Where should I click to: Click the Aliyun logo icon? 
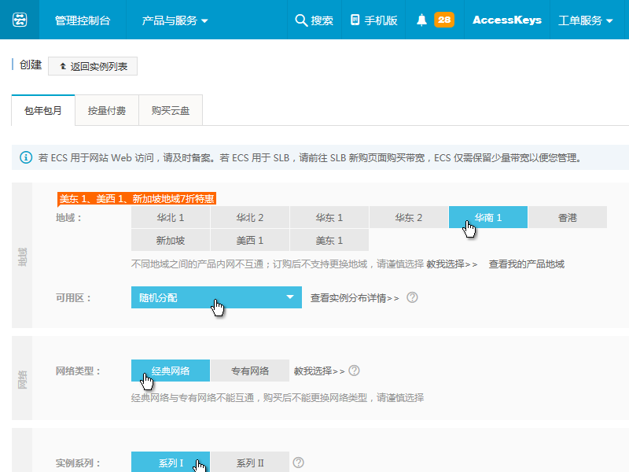[x=20, y=20]
